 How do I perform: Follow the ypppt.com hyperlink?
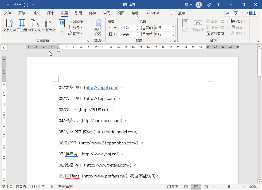101,88
